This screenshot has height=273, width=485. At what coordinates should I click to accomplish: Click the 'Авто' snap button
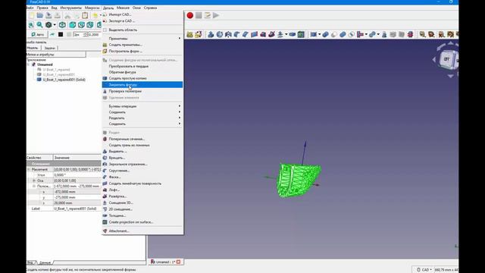pyautogui.click(x=38, y=34)
